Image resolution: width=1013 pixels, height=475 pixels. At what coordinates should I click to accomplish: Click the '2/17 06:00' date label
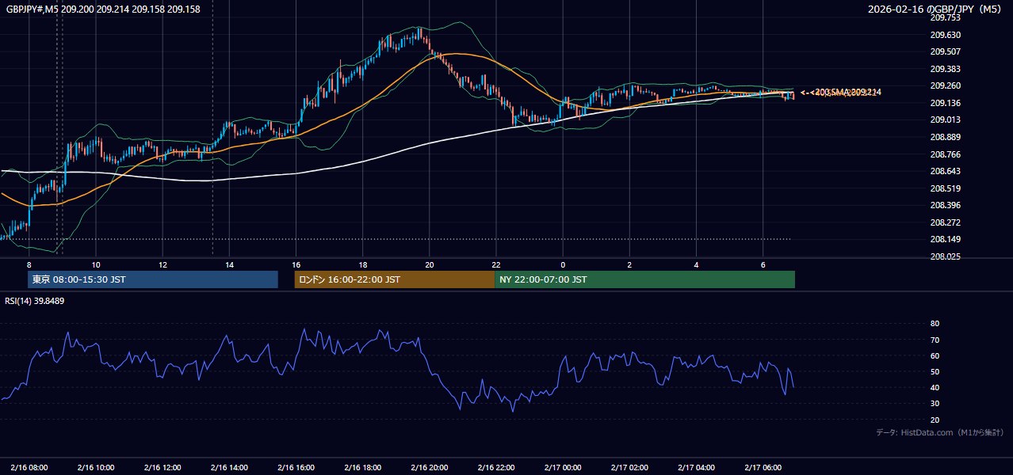[763, 468]
